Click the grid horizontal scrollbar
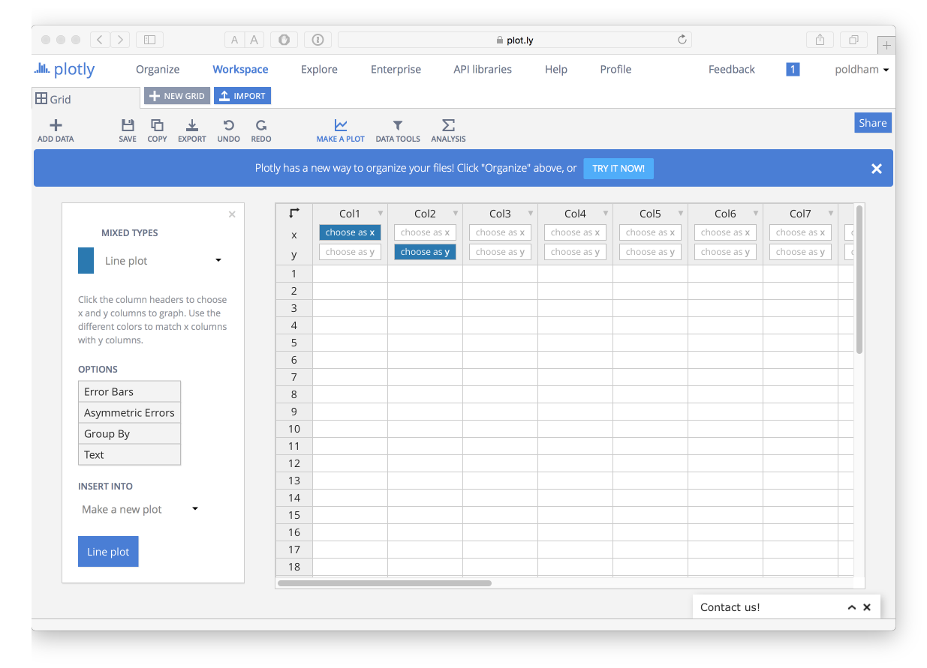927x668 pixels. click(384, 583)
